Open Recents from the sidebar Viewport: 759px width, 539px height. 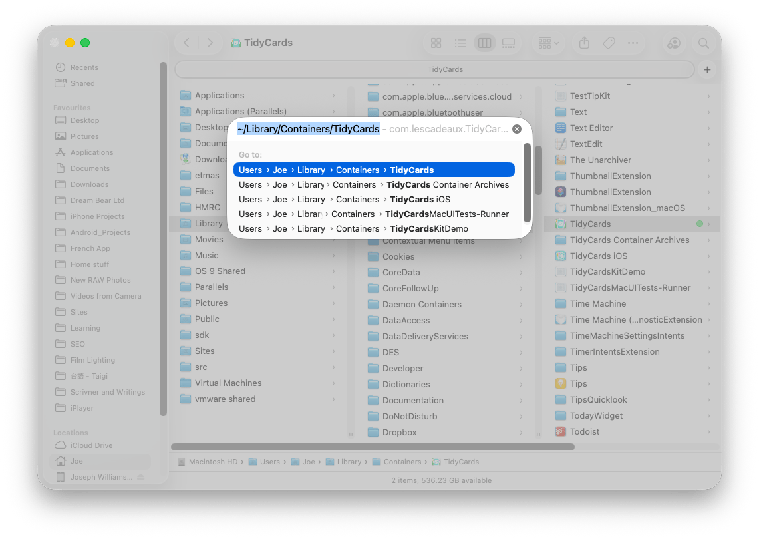76,67
